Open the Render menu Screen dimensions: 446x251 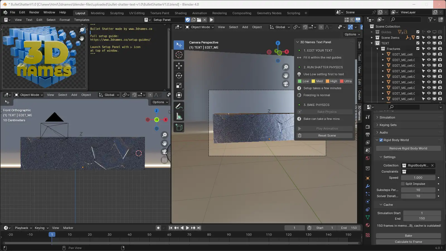34,12
